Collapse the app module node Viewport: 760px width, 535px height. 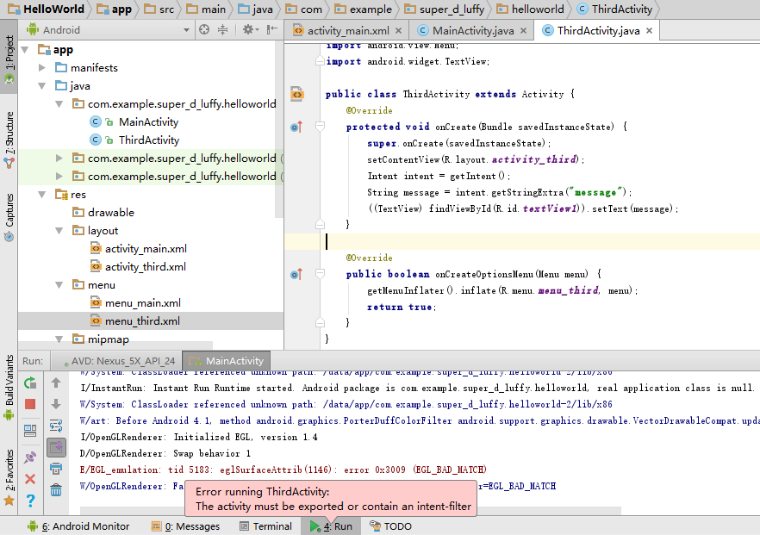(25, 49)
